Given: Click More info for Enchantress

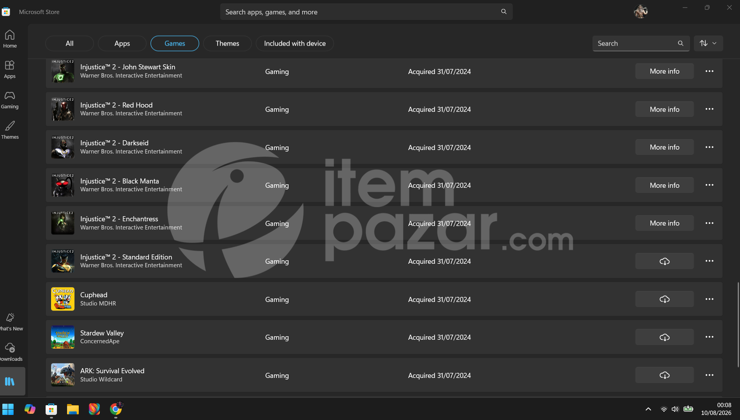Looking at the screenshot, I should (664, 223).
